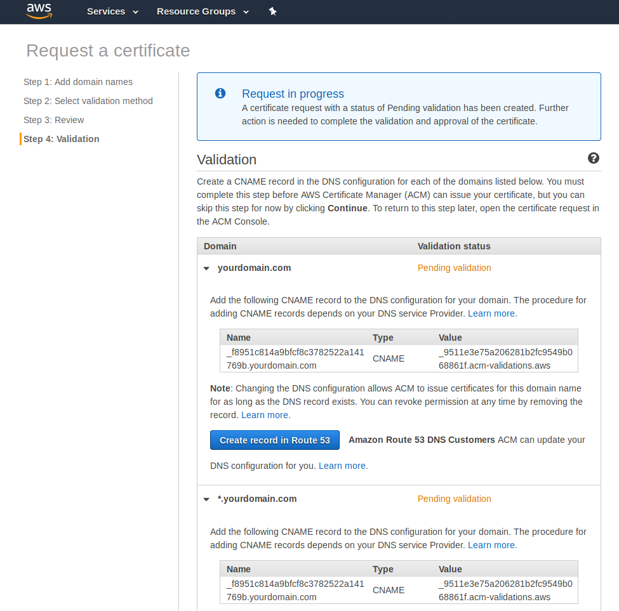Click the pin shortcut icon in the header
The image size is (619, 611).
point(273,11)
